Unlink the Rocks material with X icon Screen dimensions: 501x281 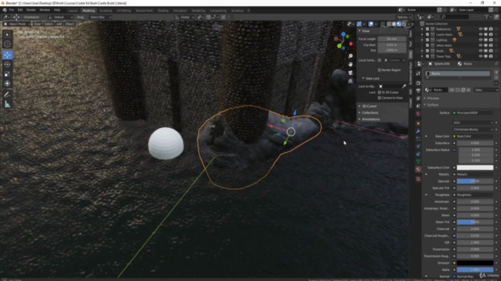468,91
